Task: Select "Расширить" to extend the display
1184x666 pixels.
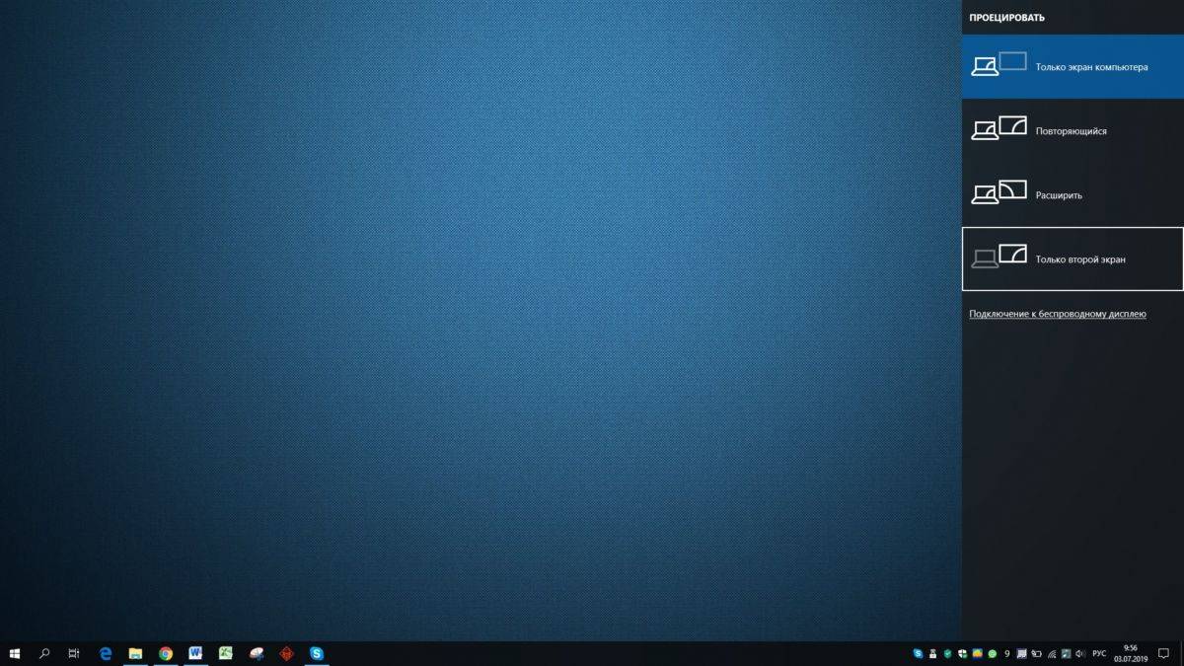Action: point(1073,194)
